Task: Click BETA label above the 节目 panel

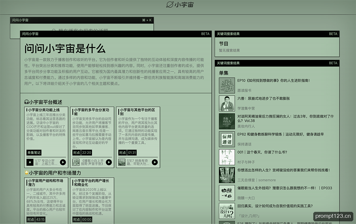Action: pos(333,34)
